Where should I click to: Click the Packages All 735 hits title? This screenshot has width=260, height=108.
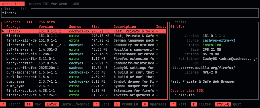(30, 22)
